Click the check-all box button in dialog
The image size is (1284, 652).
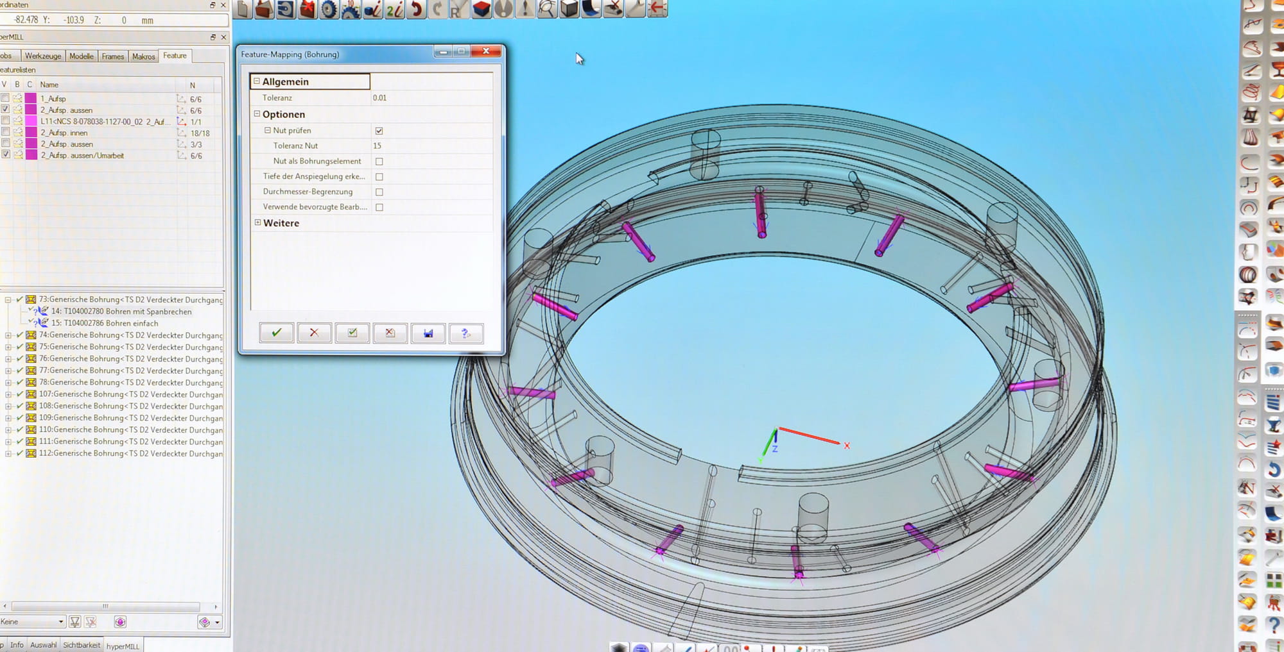tap(352, 333)
